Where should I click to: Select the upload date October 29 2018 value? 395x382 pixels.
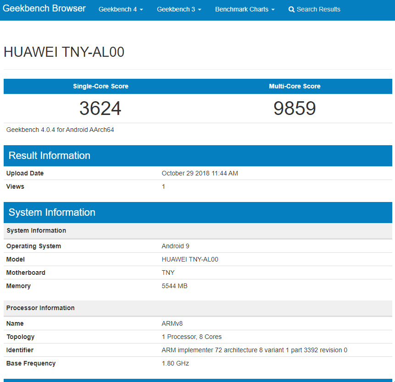pos(200,173)
